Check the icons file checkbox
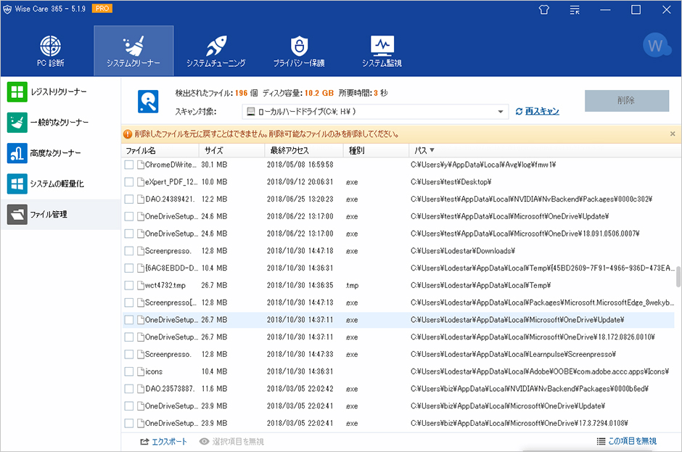Viewport: 682px width, 452px height. click(128, 371)
